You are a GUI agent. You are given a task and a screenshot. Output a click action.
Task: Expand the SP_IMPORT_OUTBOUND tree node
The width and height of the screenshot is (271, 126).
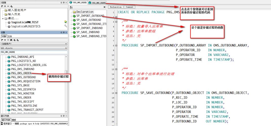coord(71,16)
